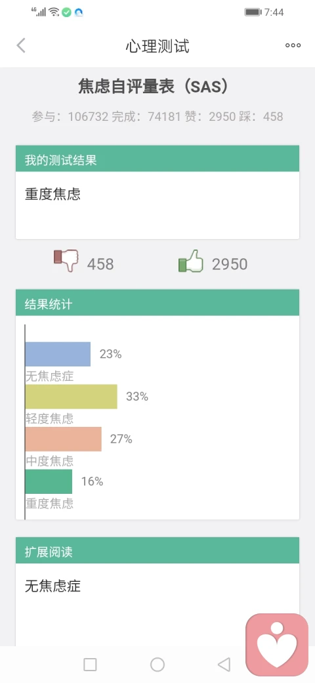Tap the WiFi status bar icon
Screen dimensions: 315x683
click(x=54, y=12)
